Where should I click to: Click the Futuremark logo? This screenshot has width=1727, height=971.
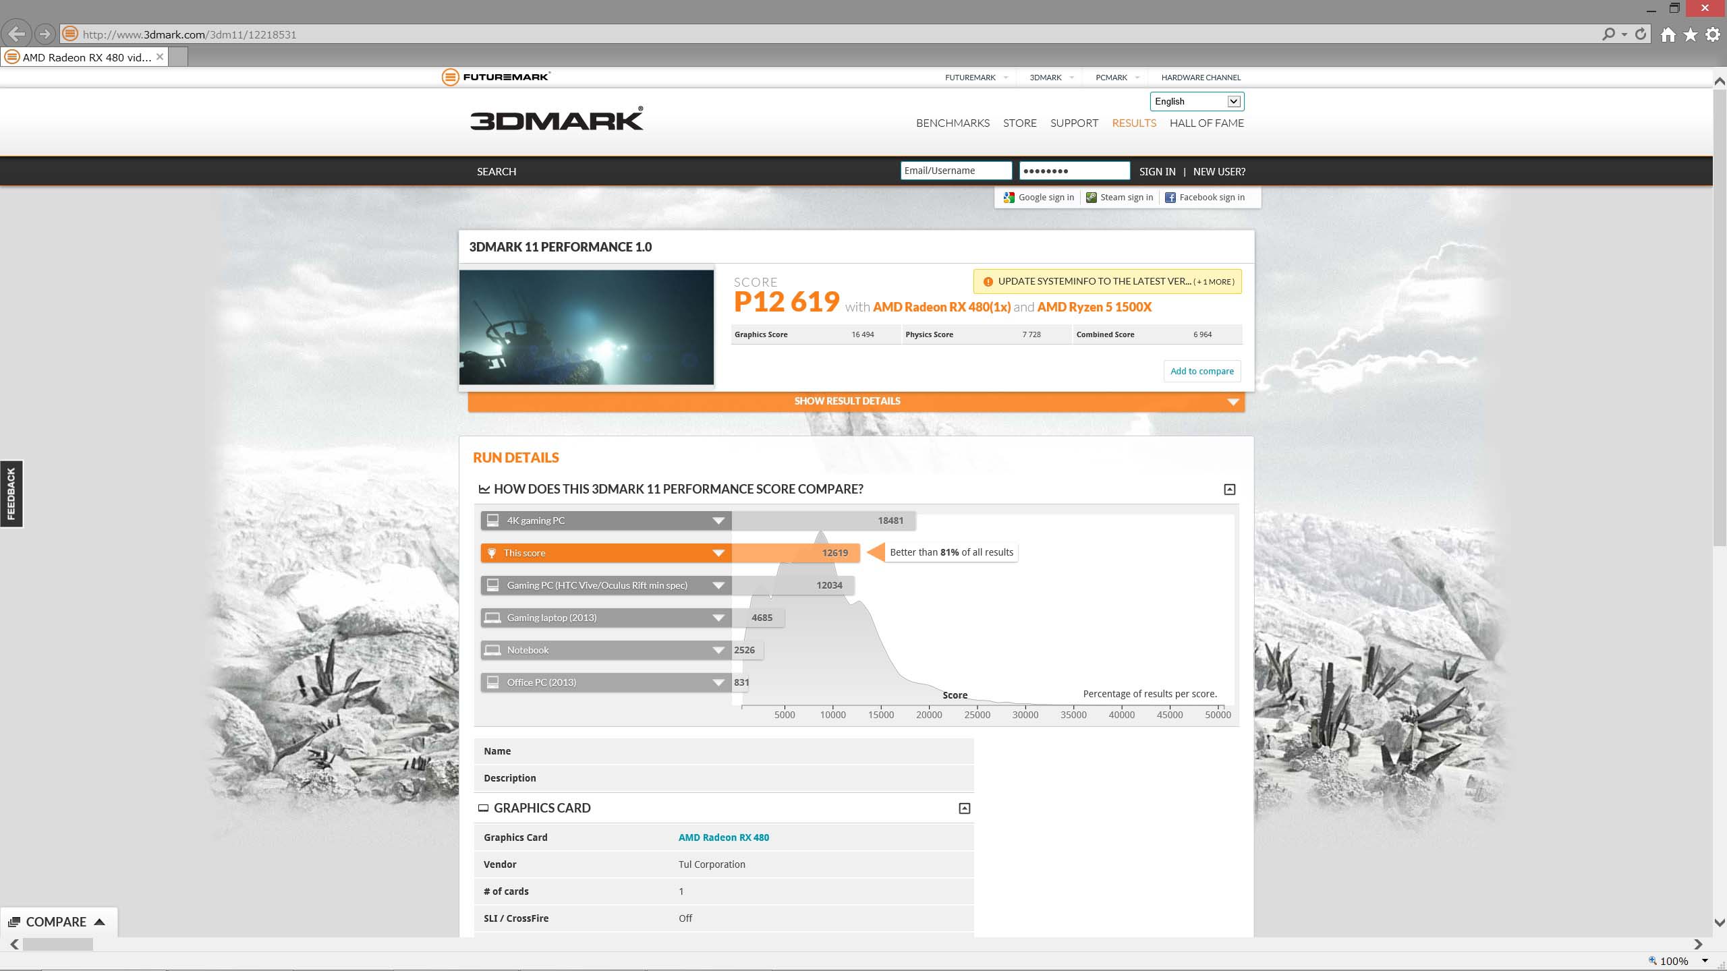pyautogui.click(x=496, y=77)
